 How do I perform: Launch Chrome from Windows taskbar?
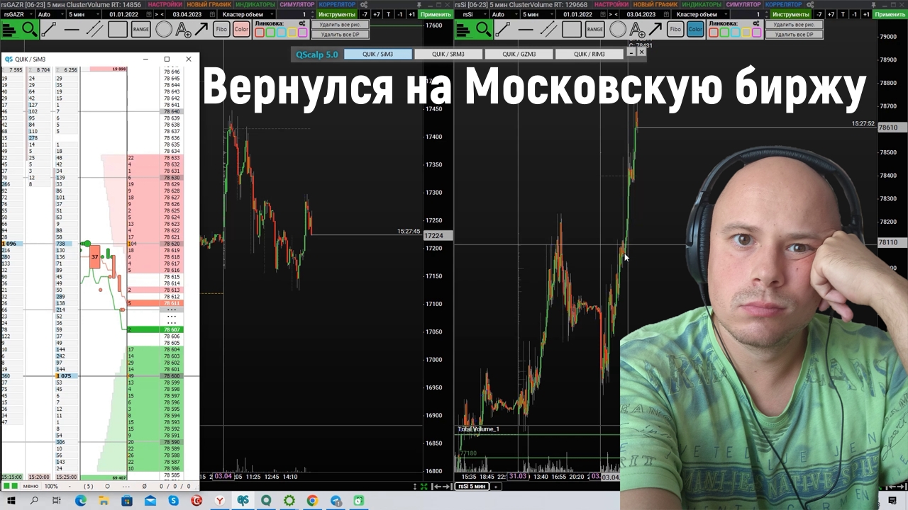coord(312,501)
